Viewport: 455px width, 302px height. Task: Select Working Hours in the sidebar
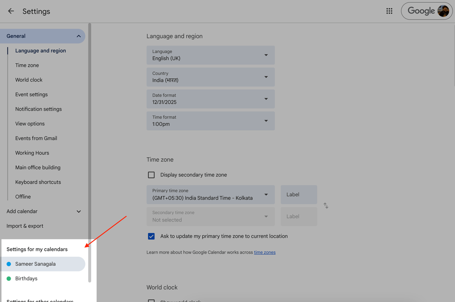coord(32,153)
